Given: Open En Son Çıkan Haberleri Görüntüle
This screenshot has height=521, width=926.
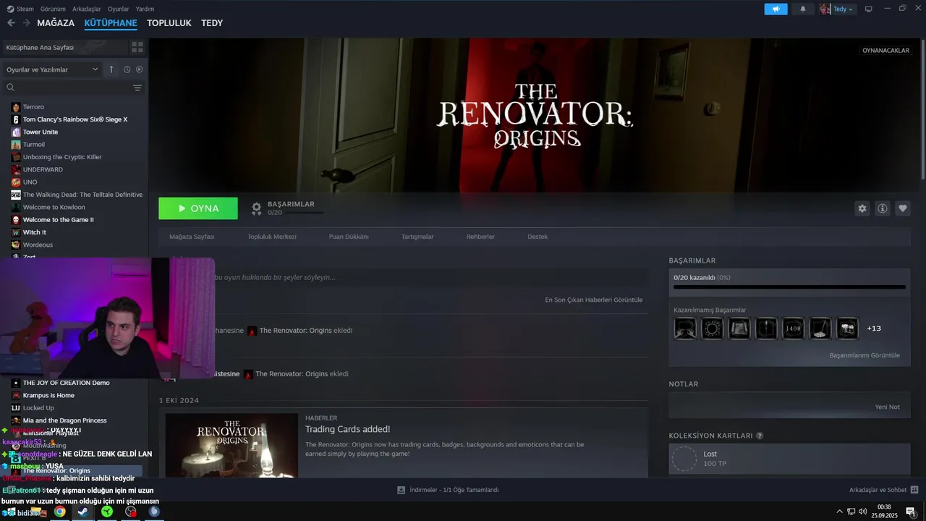Looking at the screenshot, I should click(x=594, y=300).
